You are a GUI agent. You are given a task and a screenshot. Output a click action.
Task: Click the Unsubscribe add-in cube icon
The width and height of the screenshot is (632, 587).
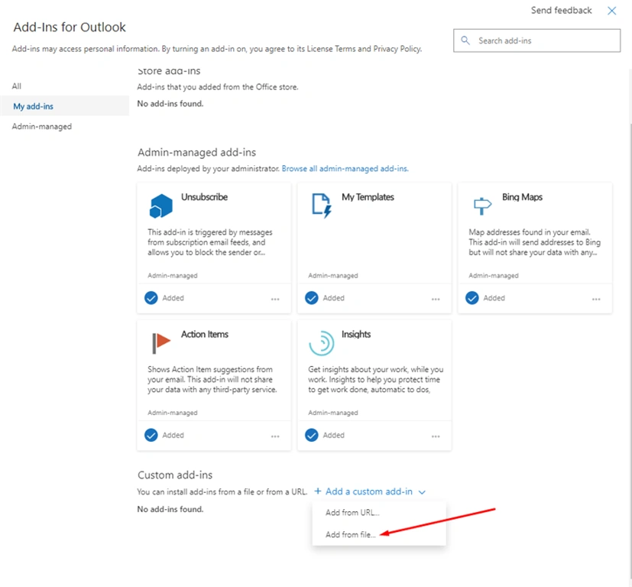point(160,206)
